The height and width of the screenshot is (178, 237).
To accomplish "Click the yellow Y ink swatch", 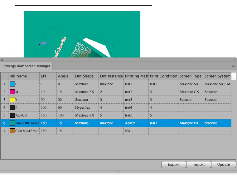I will (12, 100).
